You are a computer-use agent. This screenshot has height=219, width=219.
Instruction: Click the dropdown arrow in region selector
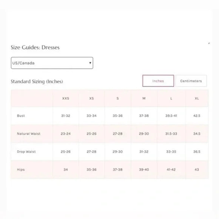coord(90,63)
